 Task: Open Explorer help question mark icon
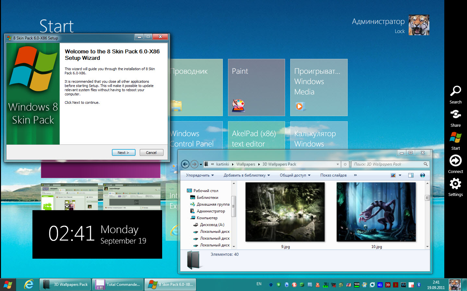click(x=422, y=175)
